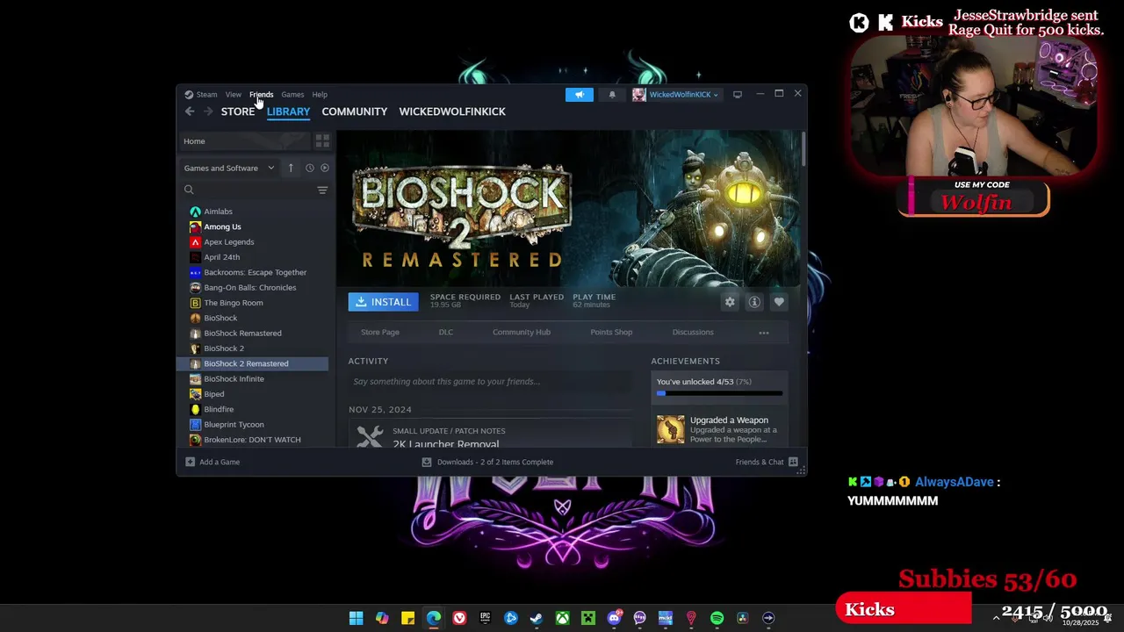This screenshot has width=1124, height=632.
Task: Open library Home
Action: point(245,141)
